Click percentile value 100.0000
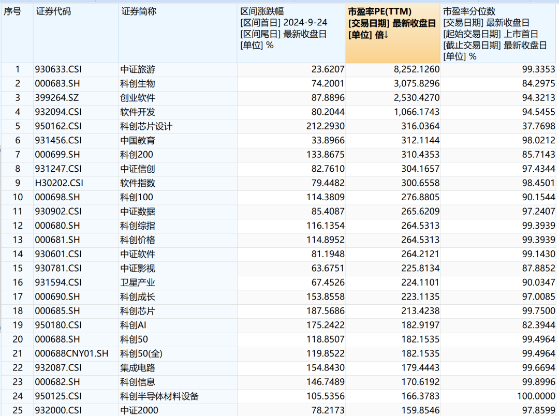559x416 pixels. 536,396
